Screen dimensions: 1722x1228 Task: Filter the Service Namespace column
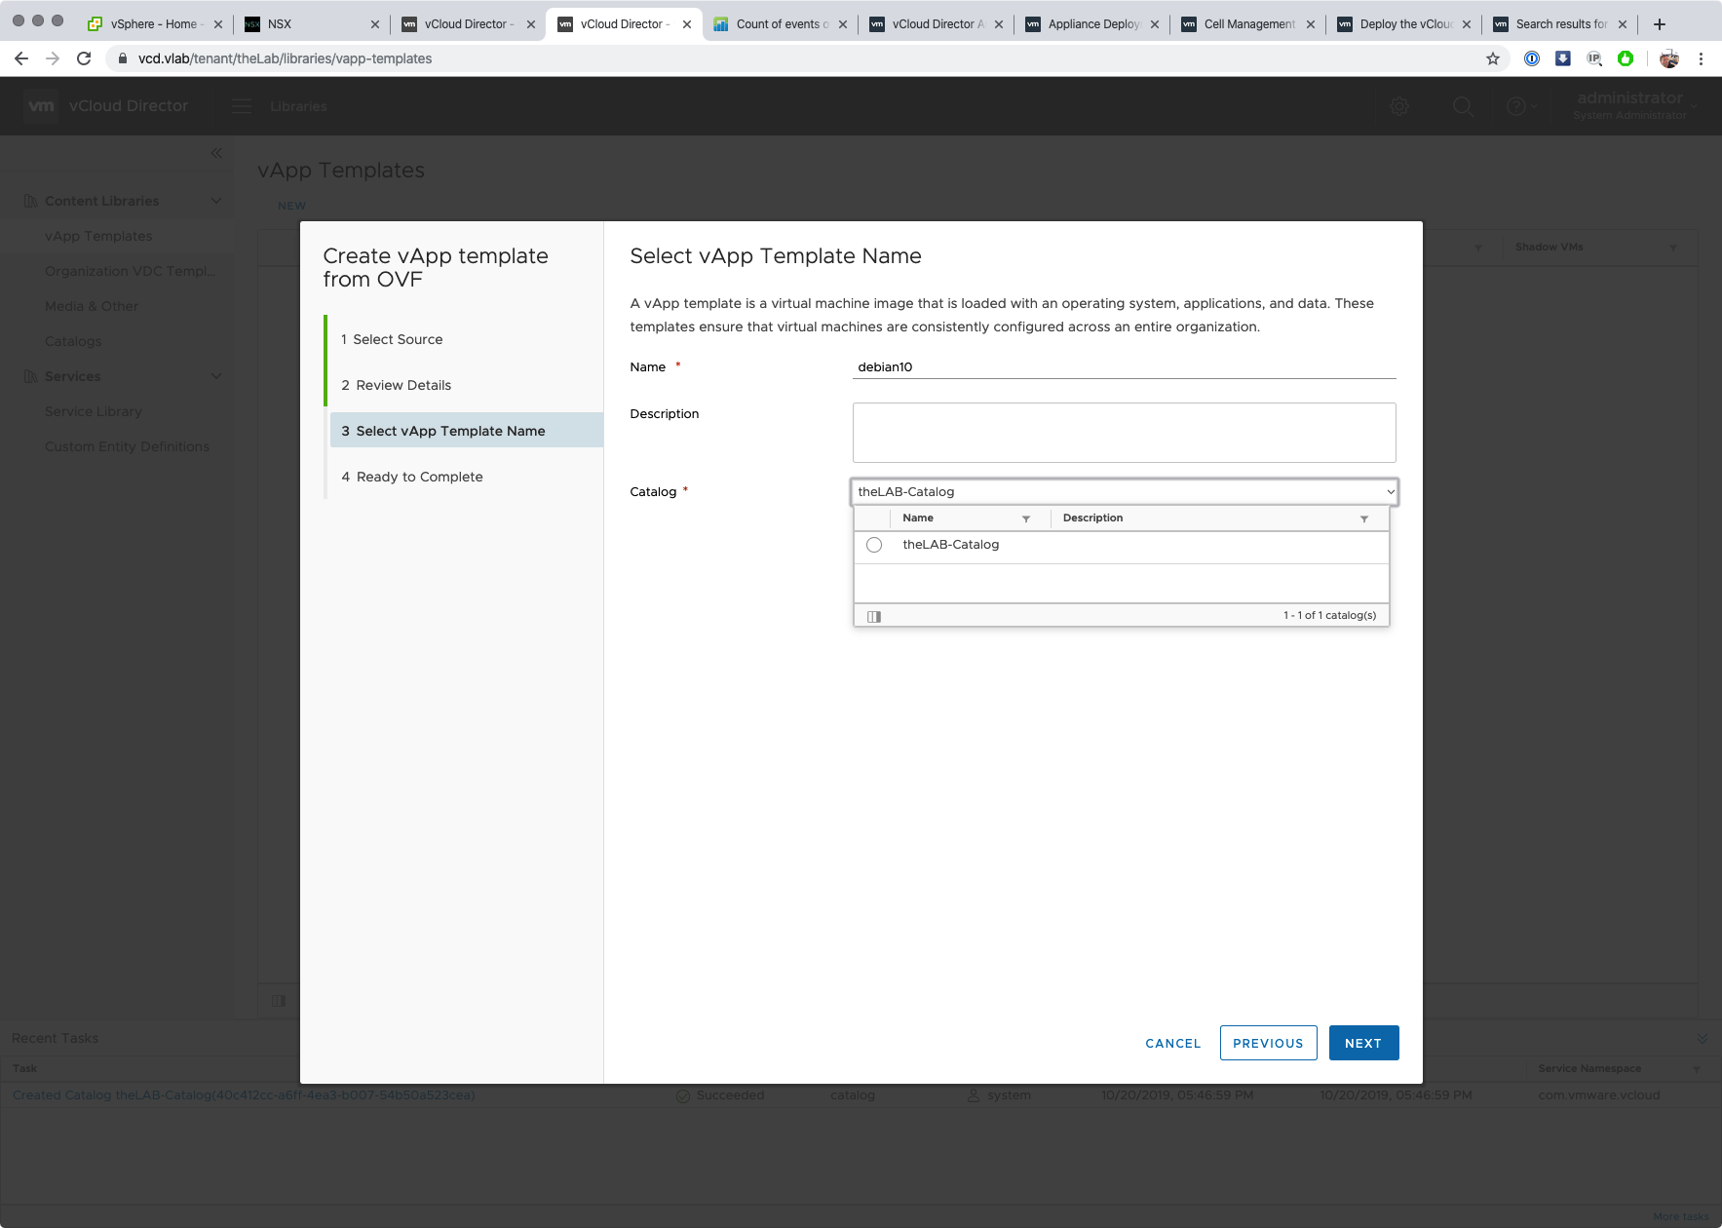[1697, 1069]
